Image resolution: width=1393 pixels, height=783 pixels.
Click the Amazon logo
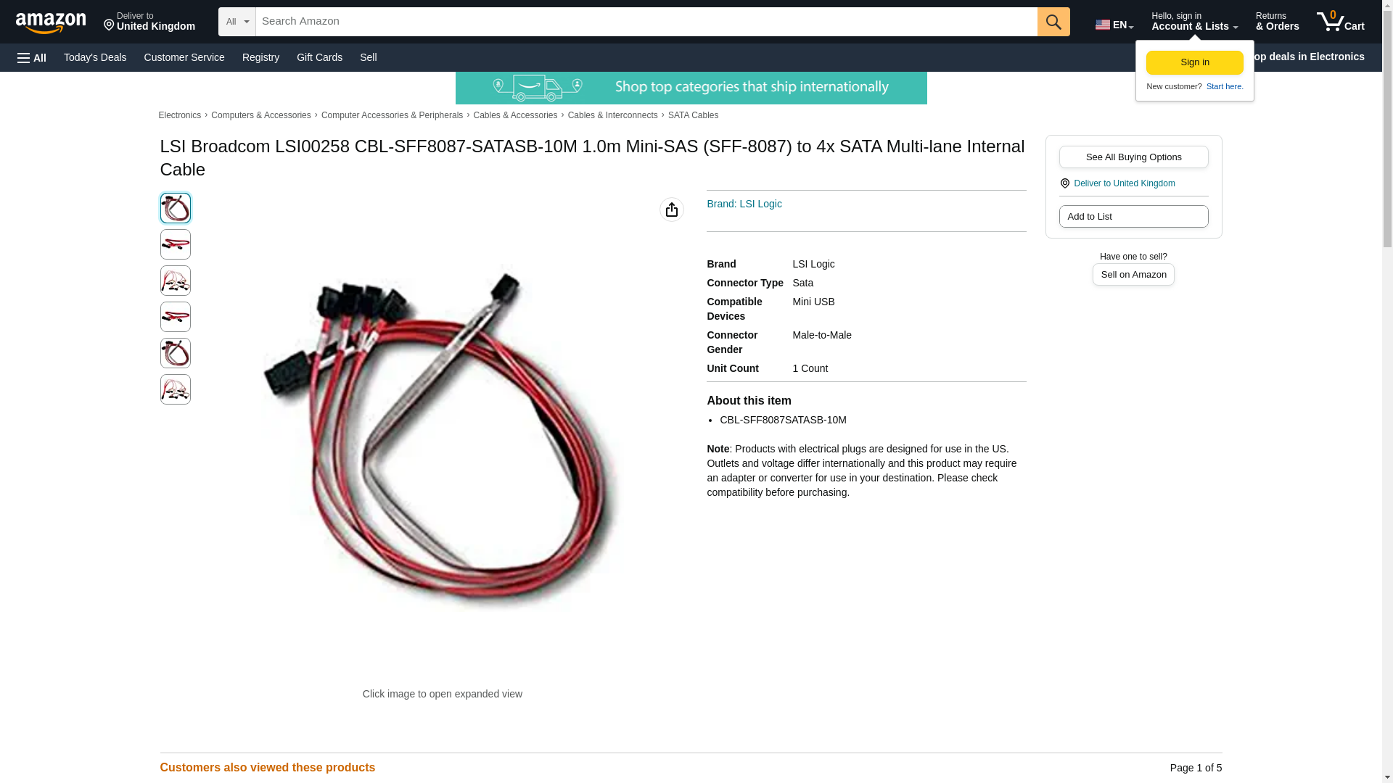tap(51, 22)
